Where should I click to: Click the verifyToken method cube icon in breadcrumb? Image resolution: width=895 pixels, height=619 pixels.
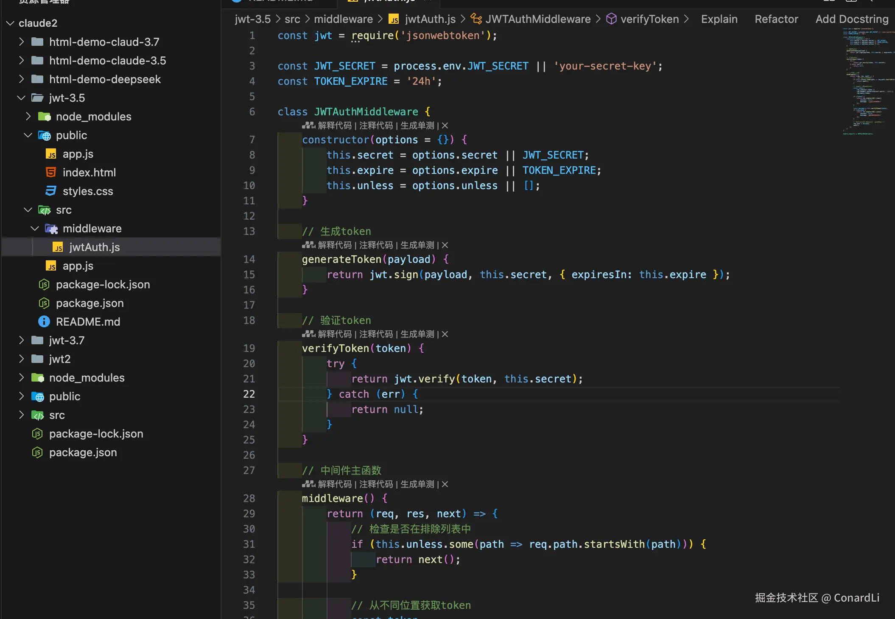[x=611, y=19]
